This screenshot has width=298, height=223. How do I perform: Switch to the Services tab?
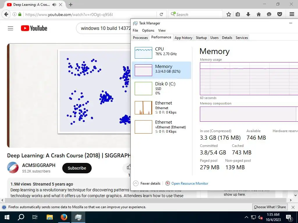242,37
